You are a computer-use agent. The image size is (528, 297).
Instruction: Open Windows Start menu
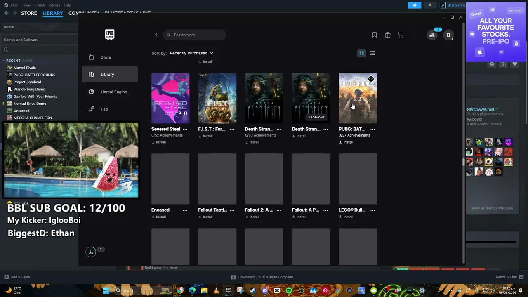point(106,290)
